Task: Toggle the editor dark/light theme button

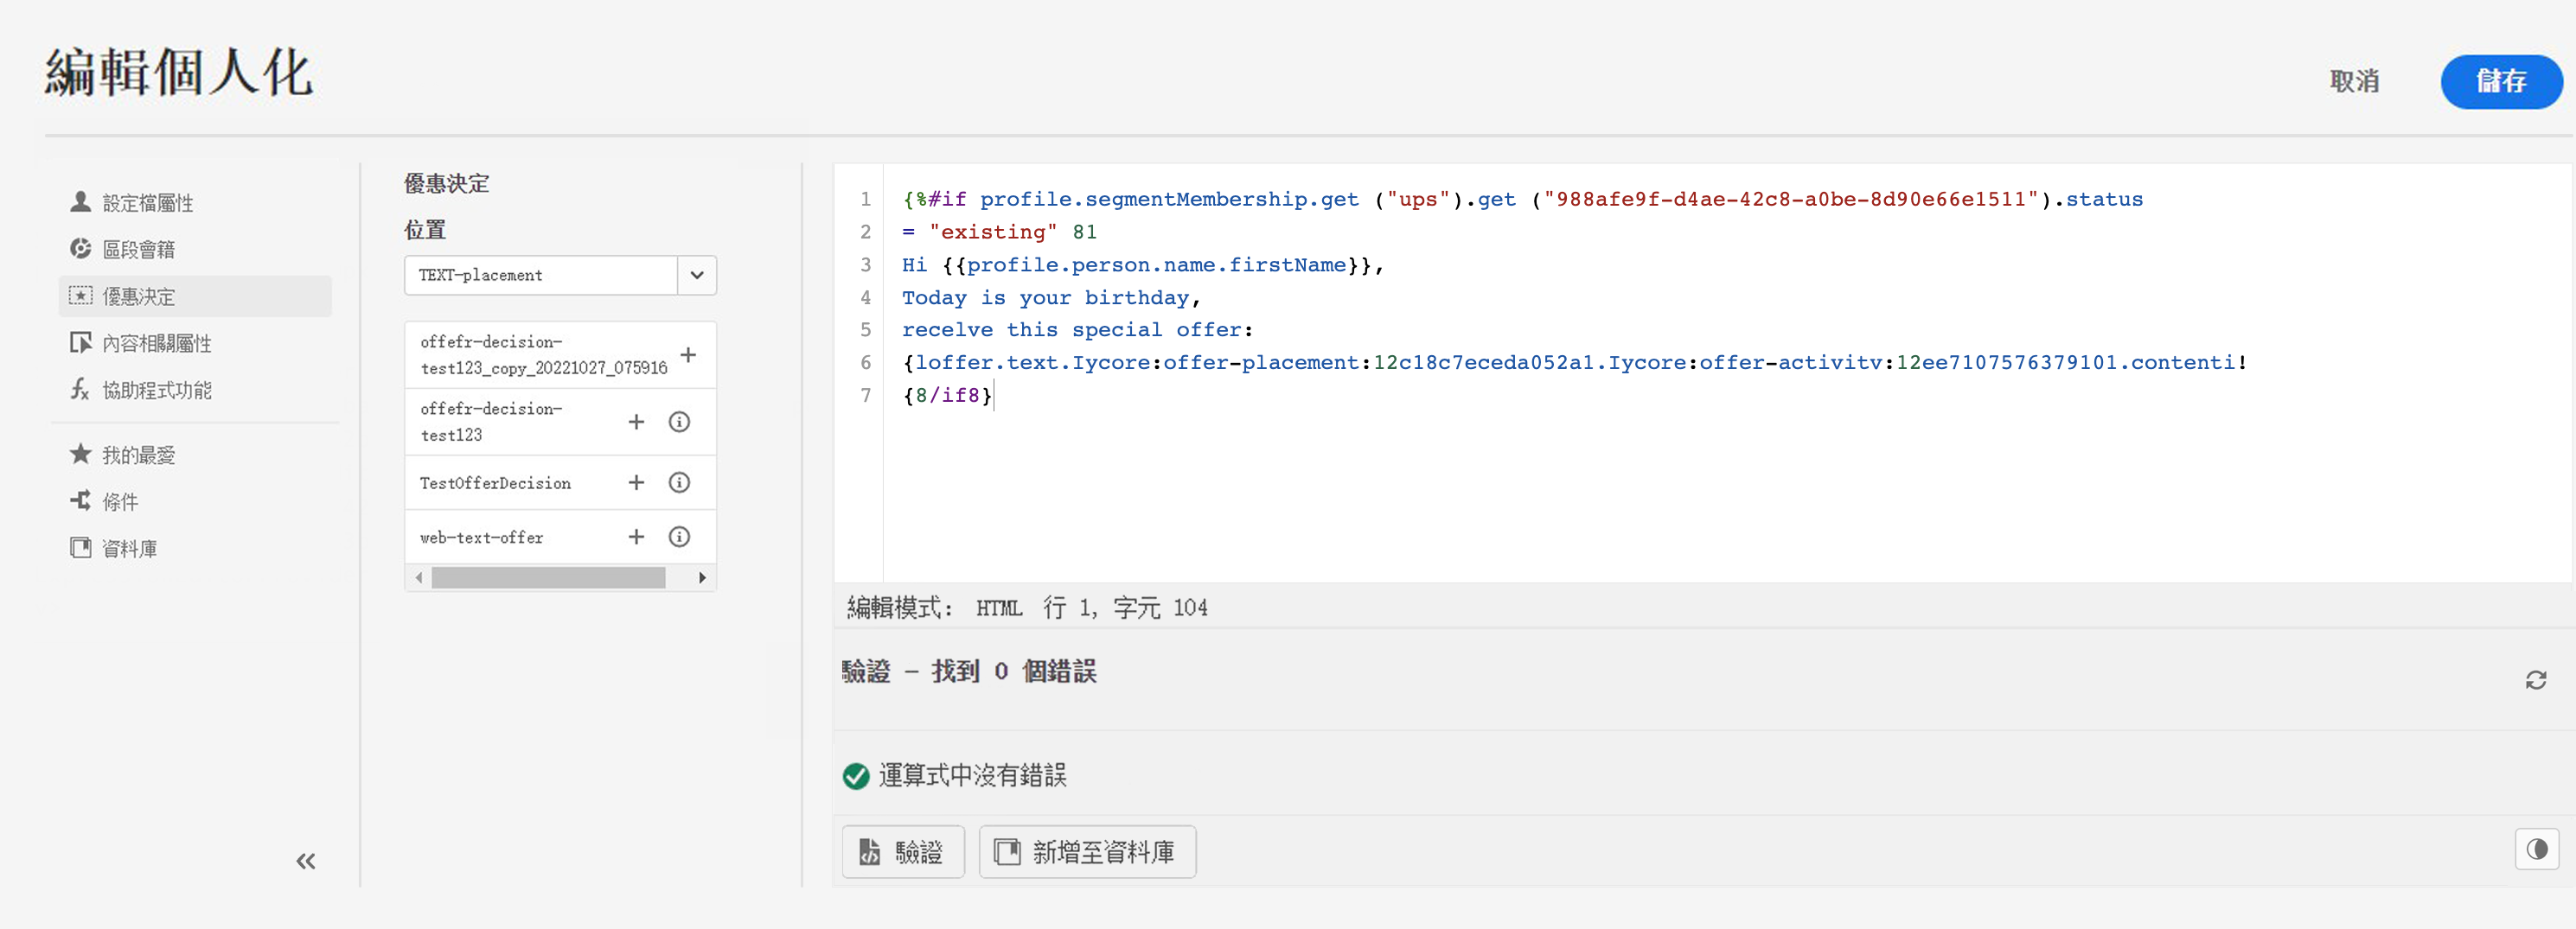Action: pyautogui.click(x=2536, y=849)
